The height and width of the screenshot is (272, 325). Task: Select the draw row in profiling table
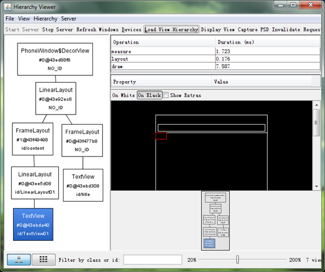[216, 66]
